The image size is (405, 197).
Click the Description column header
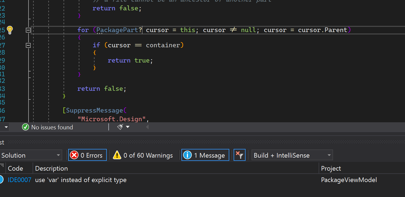click(51, 168)
